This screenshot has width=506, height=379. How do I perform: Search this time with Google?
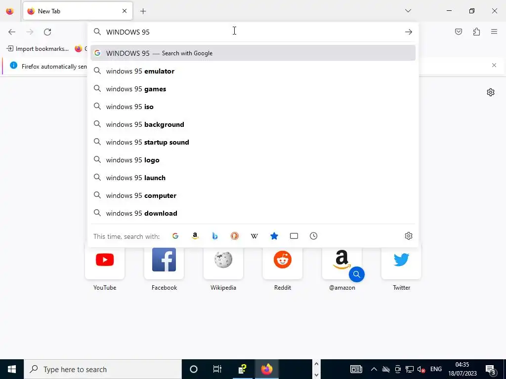175,236
